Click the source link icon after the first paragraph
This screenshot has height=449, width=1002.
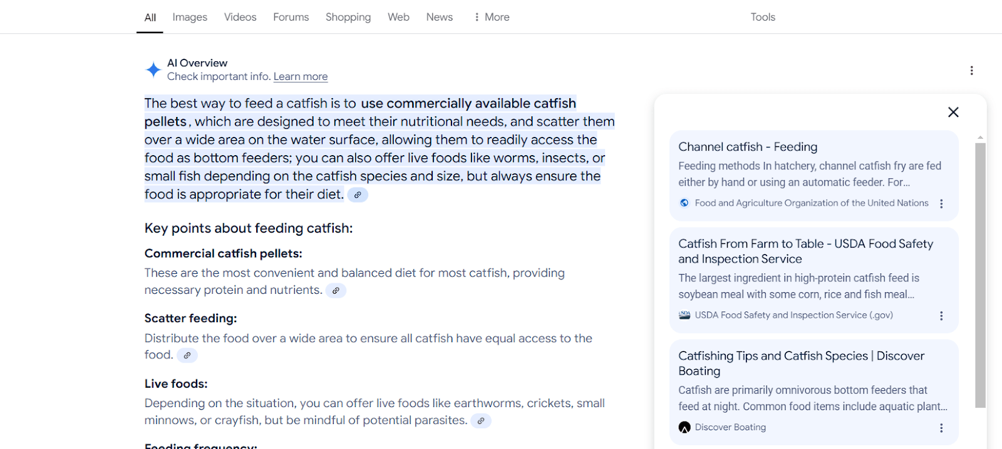click(x=358, y=195)
